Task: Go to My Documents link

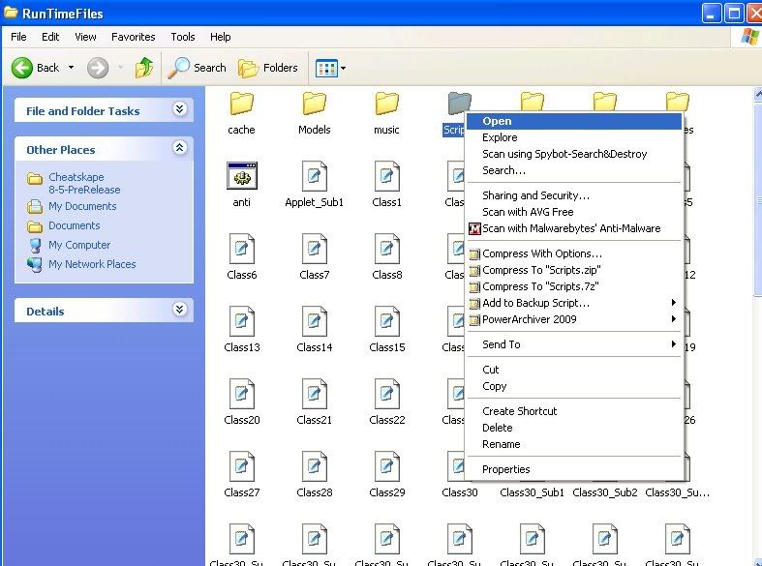Action: tap(82, 206)
